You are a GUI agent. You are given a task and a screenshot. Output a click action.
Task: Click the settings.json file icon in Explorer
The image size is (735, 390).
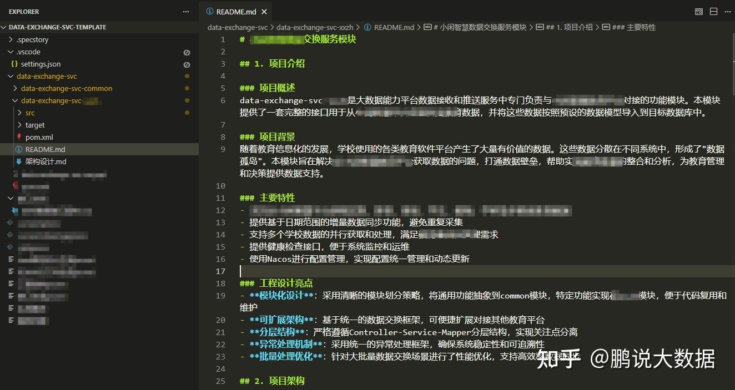14,64
